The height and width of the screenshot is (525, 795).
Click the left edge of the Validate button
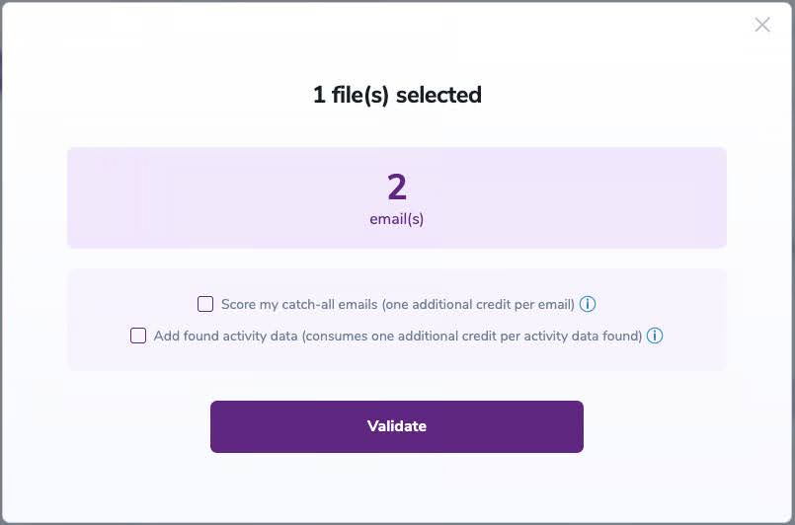pyautogui.click(x=219, y=426)
